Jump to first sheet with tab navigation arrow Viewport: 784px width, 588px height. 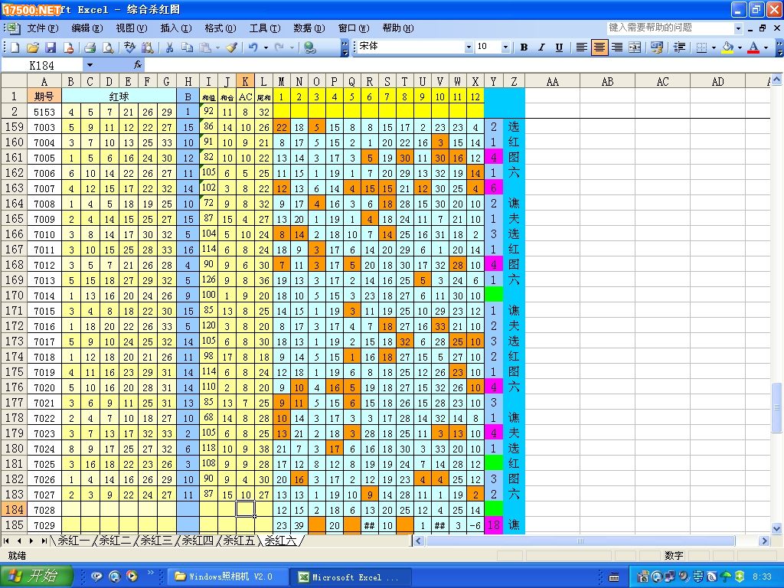(6, 541)
